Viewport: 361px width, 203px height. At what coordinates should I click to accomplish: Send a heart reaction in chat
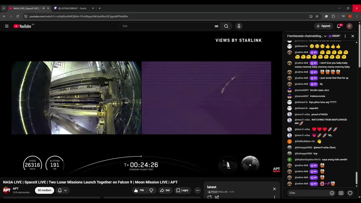click(350, 193)
